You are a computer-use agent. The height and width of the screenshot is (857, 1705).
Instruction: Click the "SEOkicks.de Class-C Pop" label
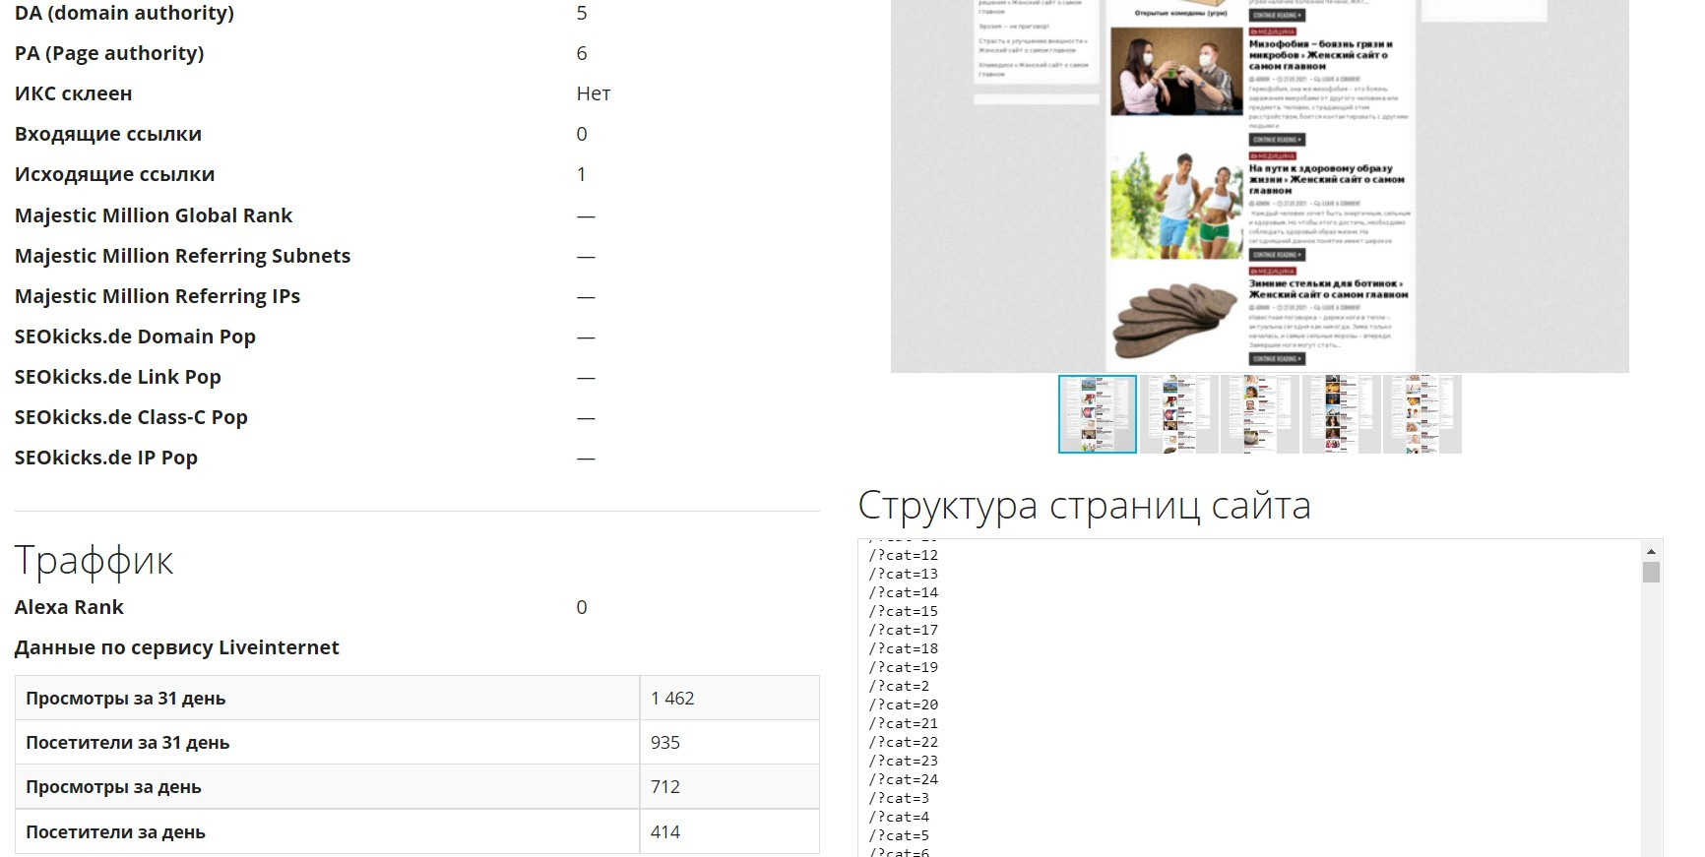[x=131, y=417]
